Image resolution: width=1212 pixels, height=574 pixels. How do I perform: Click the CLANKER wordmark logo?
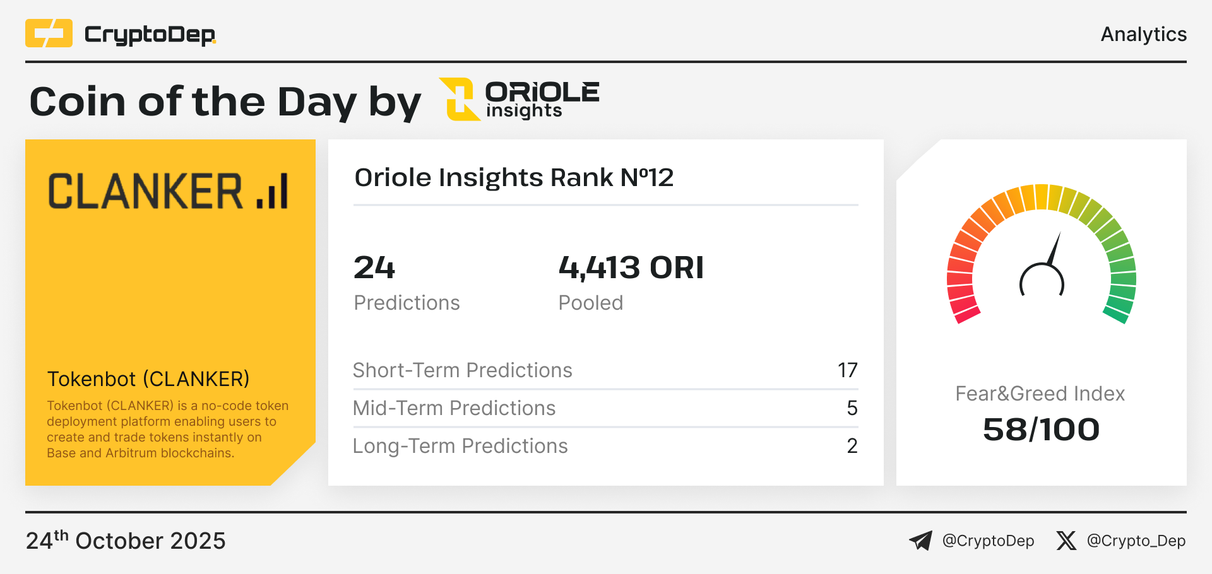tap(145, 192)
